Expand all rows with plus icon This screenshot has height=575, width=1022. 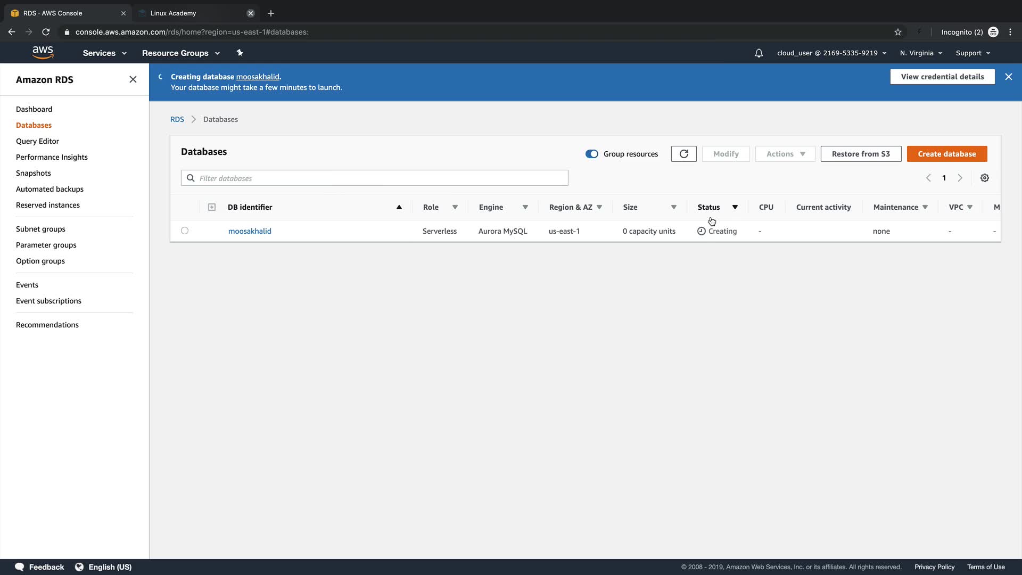(211, 207)
